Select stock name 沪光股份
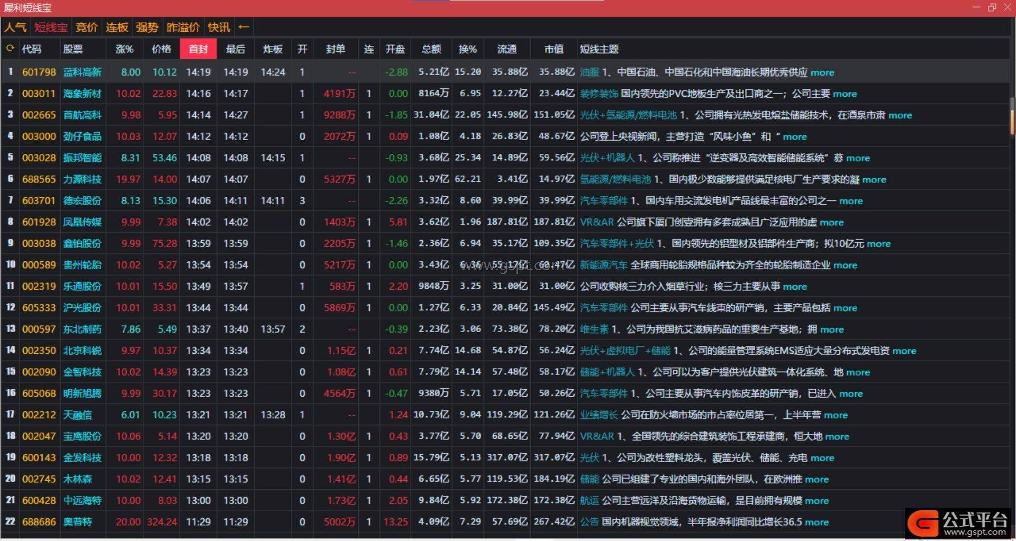This screenshot has width=1016, height=541. click(83, 308)
